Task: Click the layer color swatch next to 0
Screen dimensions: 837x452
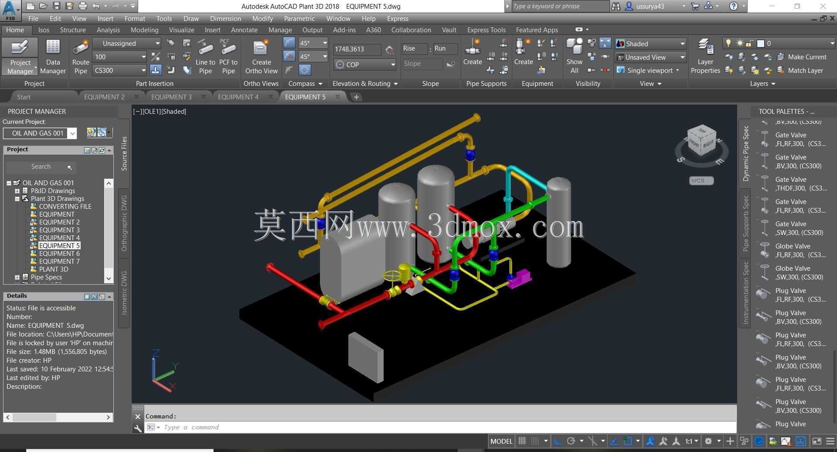Action: [x=761, y=43]
